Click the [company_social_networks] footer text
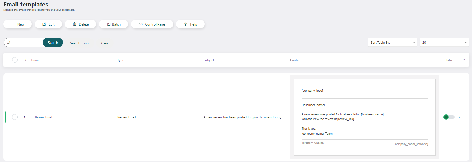Screen dimensions: 472x162 (x=411, y=144)
